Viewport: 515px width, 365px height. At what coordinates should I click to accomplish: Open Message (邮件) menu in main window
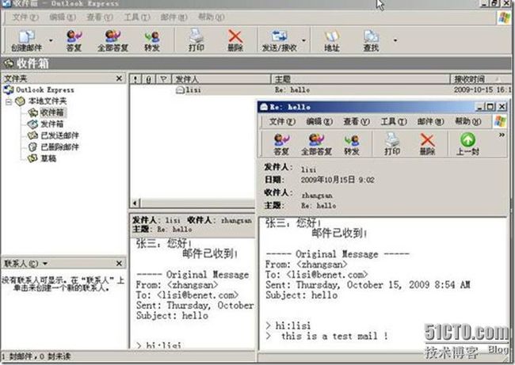[174, 17]
